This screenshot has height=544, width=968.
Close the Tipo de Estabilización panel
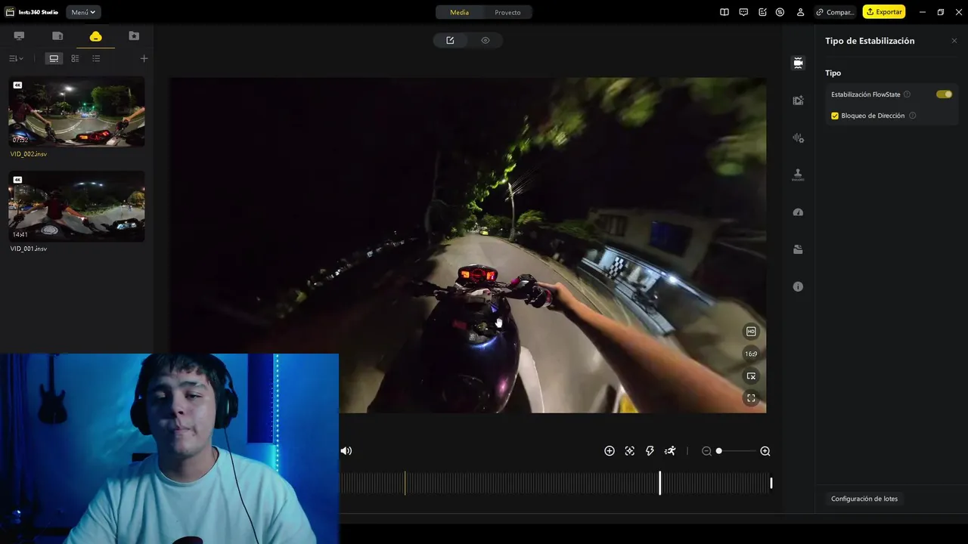[954, 41]
